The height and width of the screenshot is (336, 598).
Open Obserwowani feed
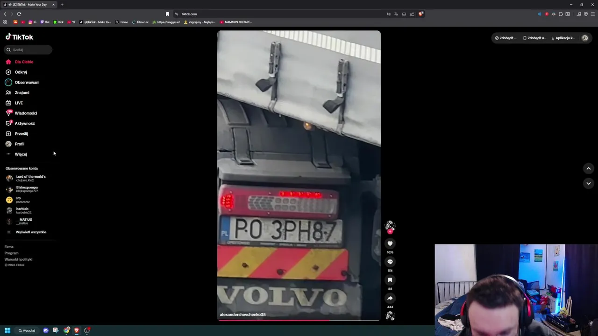28,82
